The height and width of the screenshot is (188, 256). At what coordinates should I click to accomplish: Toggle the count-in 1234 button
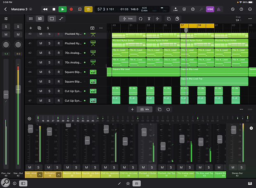pos(210,10)
